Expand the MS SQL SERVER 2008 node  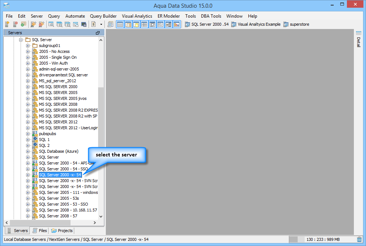[x=28, y=105]
